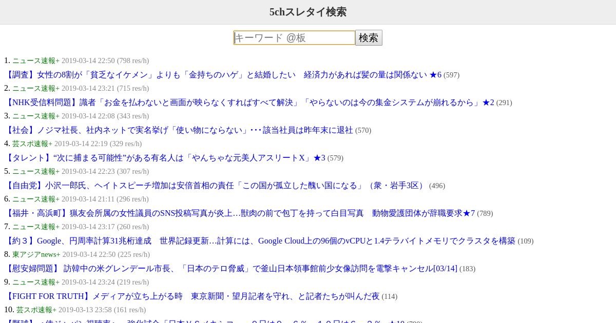Open the 5chスレタイ検索 page title
The height and width of the screenshot is (323, 616).
click(308, 12)
